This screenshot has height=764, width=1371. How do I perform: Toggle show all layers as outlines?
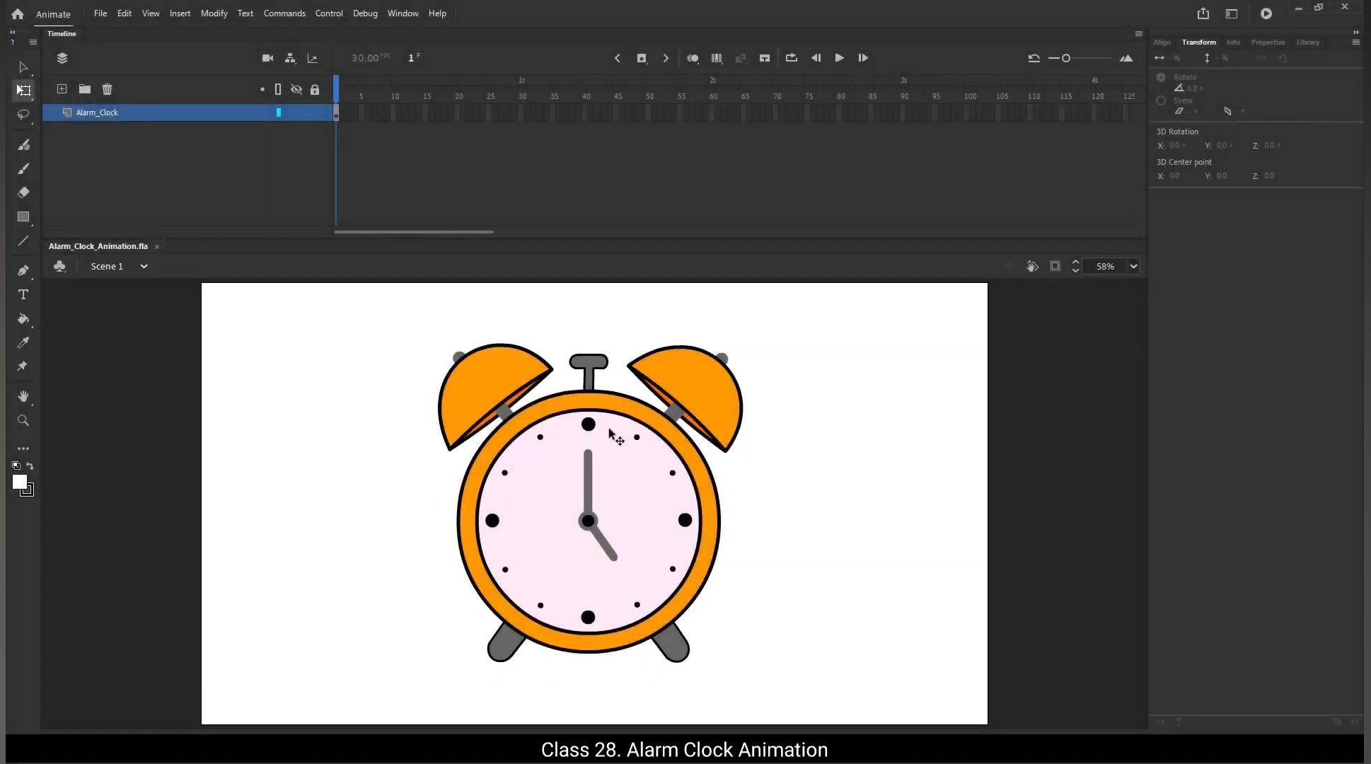tap(278, 89)
